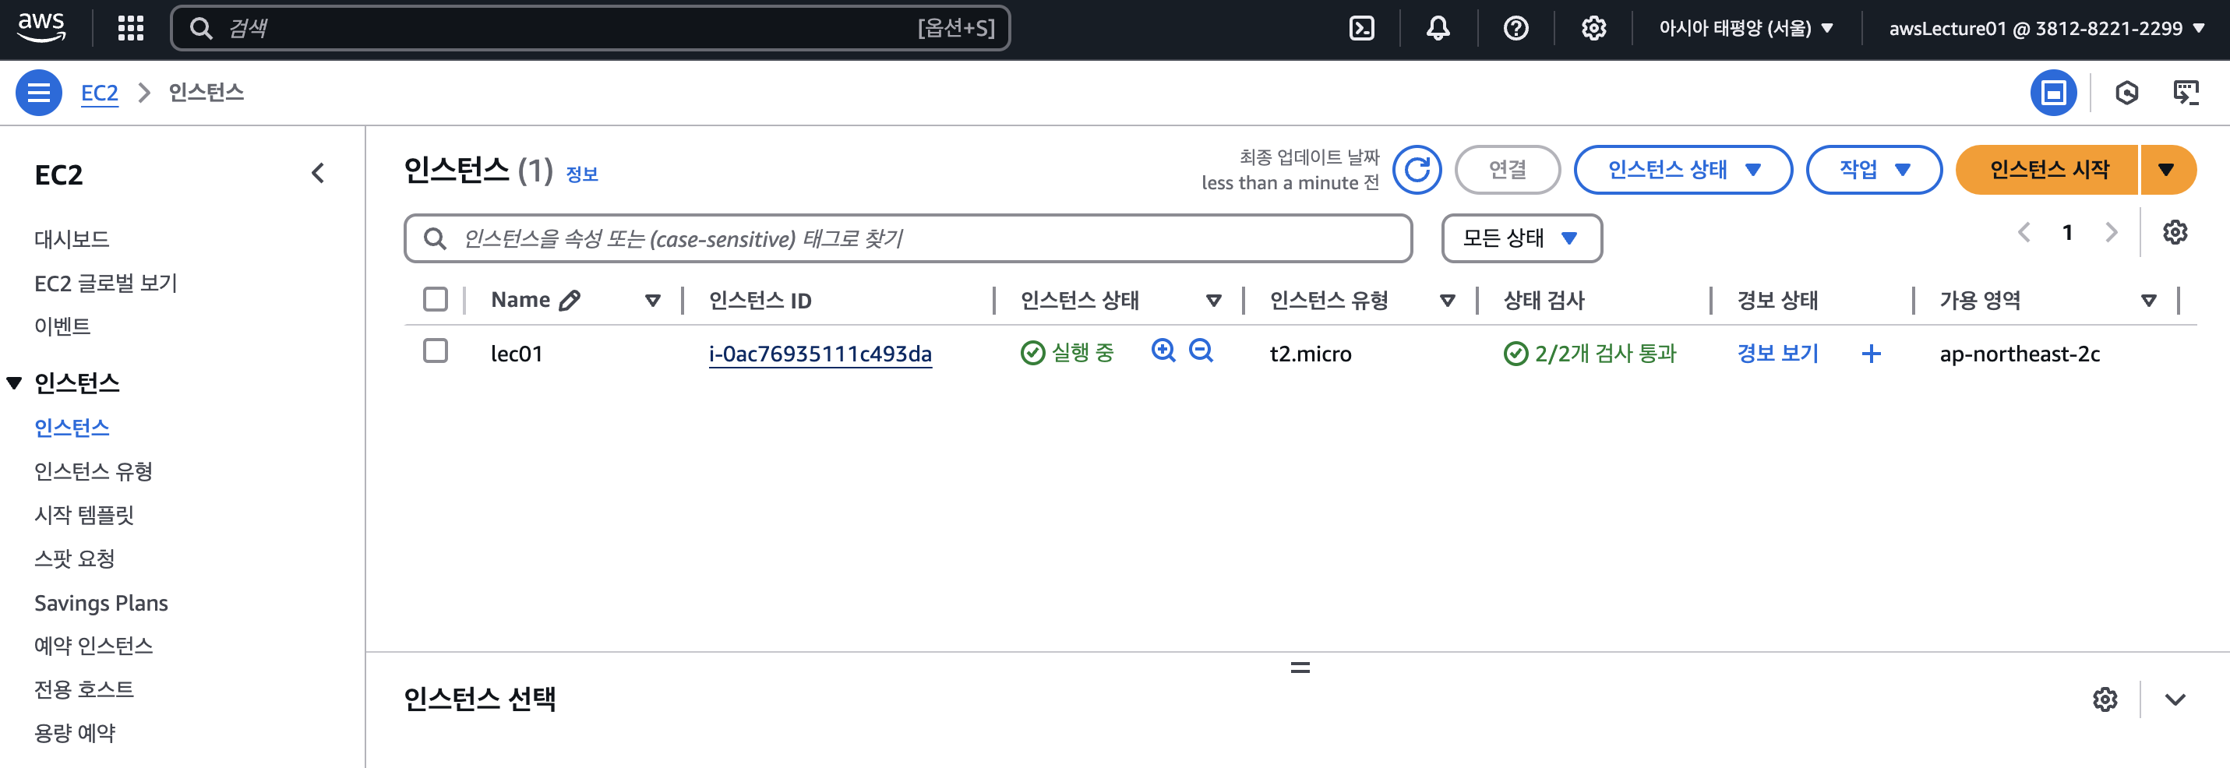Open 시작 템플릿 in sidebar
The image size is (2230, 768).
tap(84, 514)
